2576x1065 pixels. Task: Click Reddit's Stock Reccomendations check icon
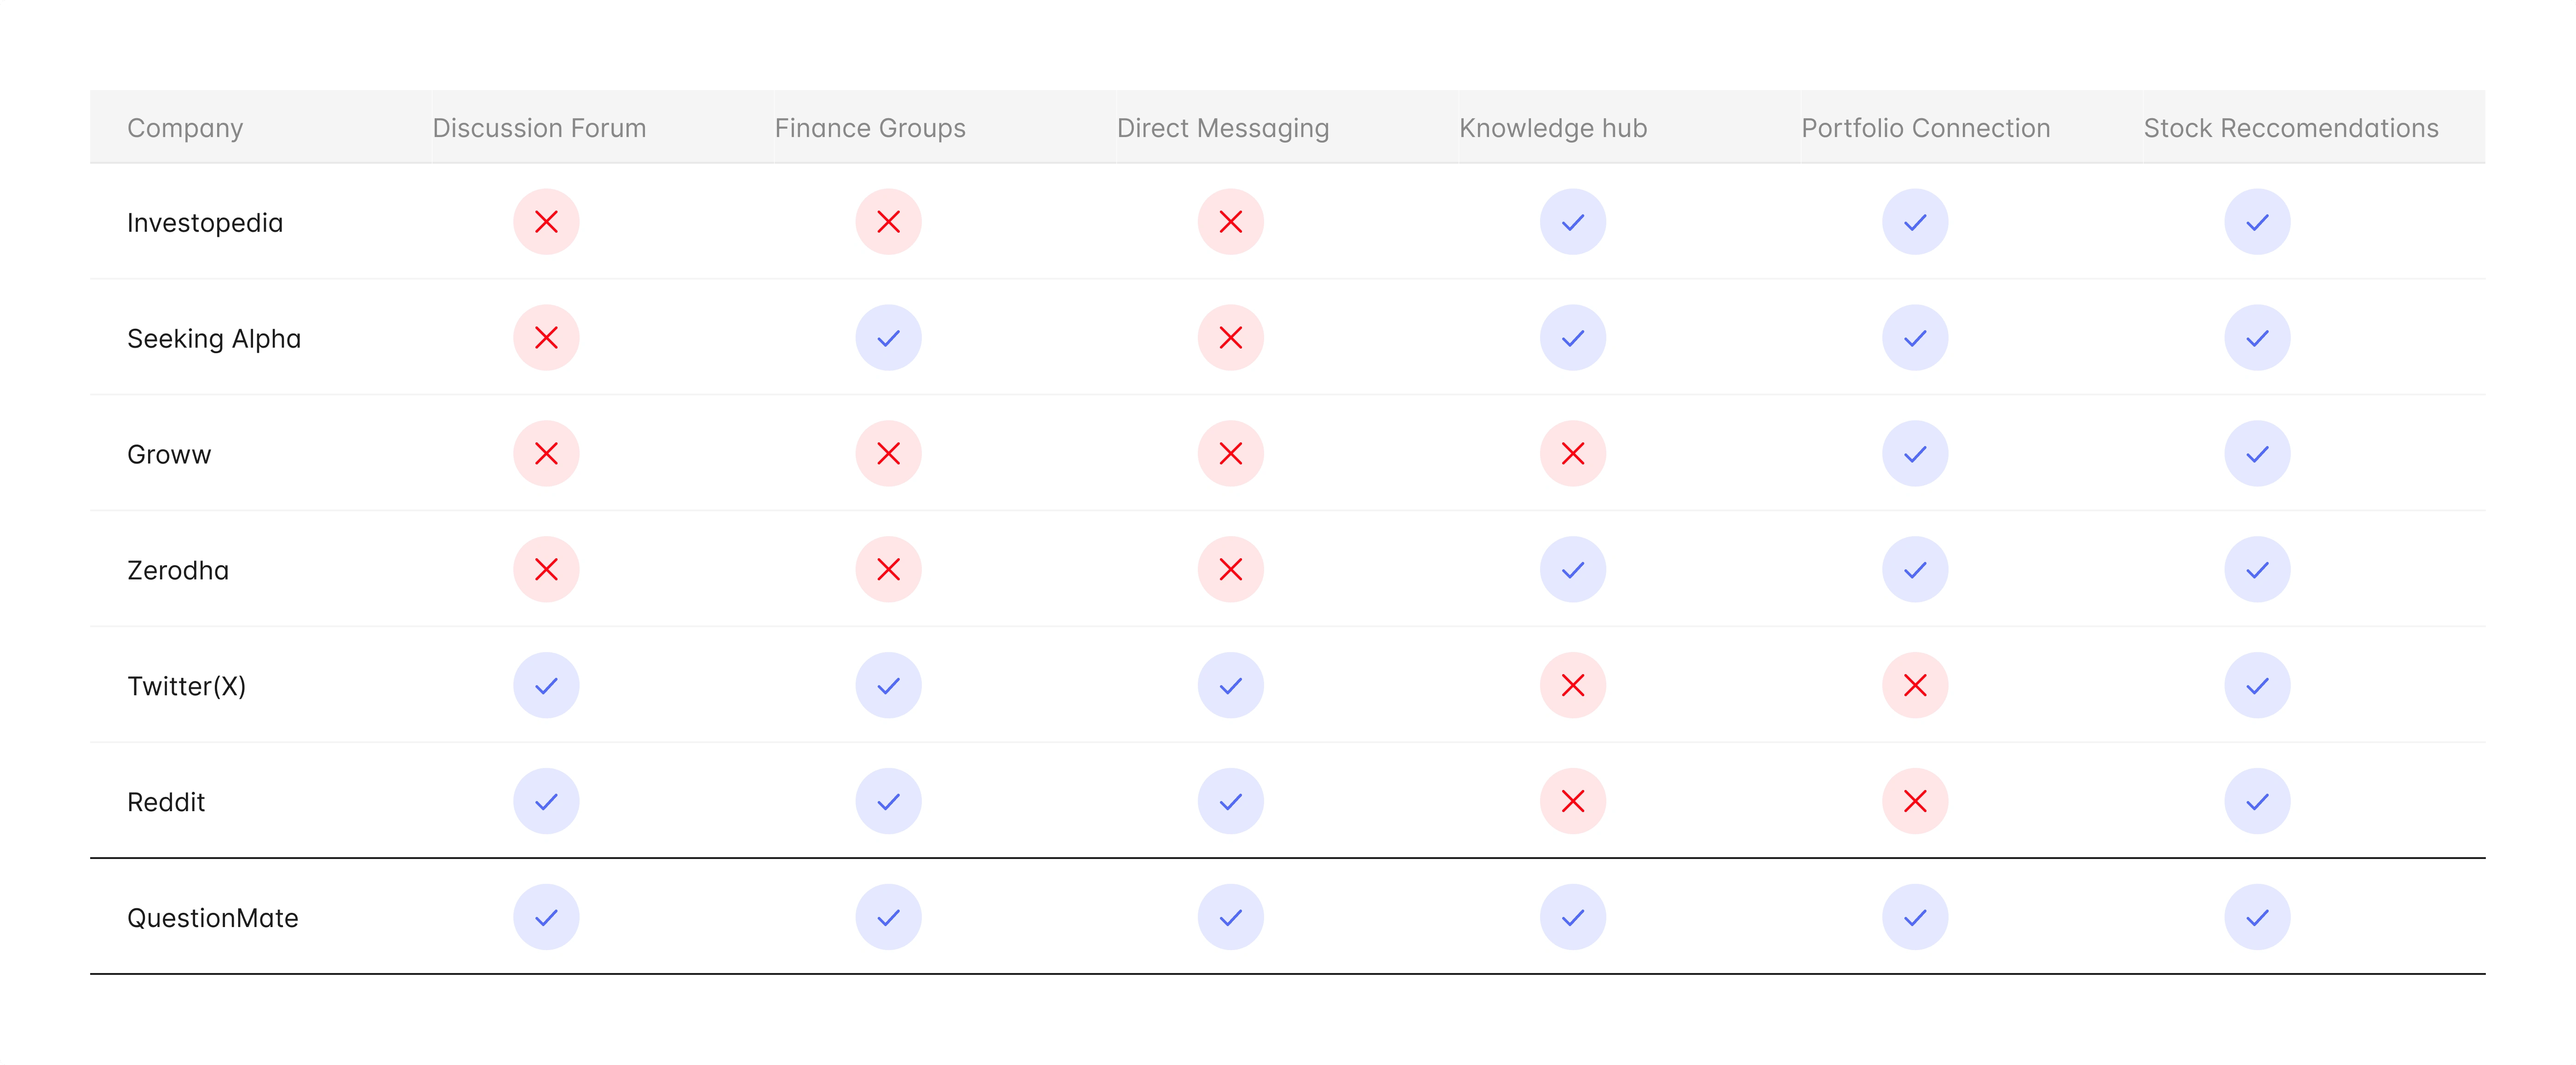[x=2257, y=802]
